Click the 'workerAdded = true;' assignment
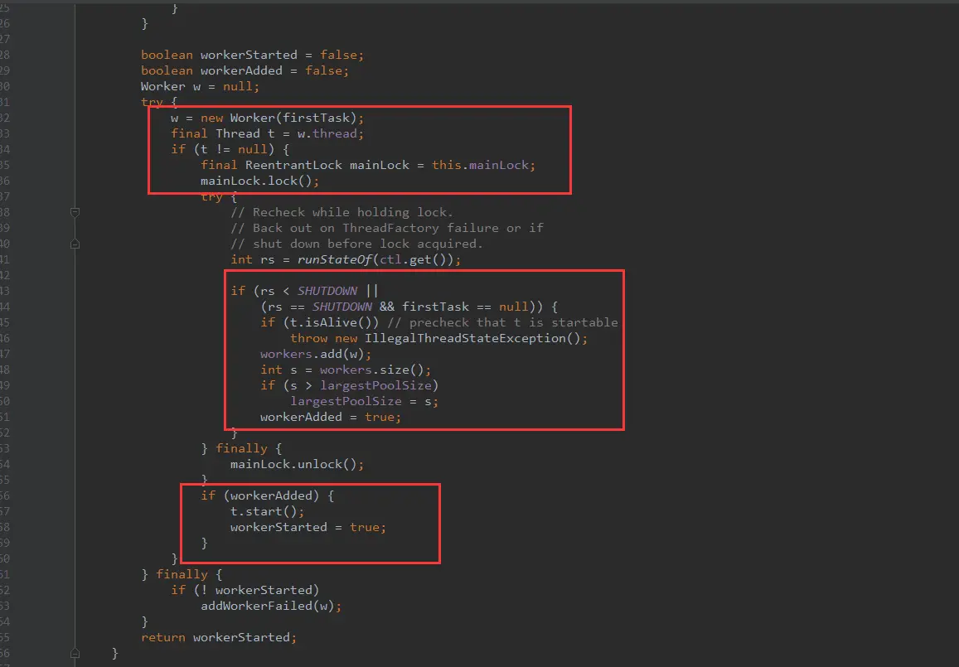 coord(331,417)
